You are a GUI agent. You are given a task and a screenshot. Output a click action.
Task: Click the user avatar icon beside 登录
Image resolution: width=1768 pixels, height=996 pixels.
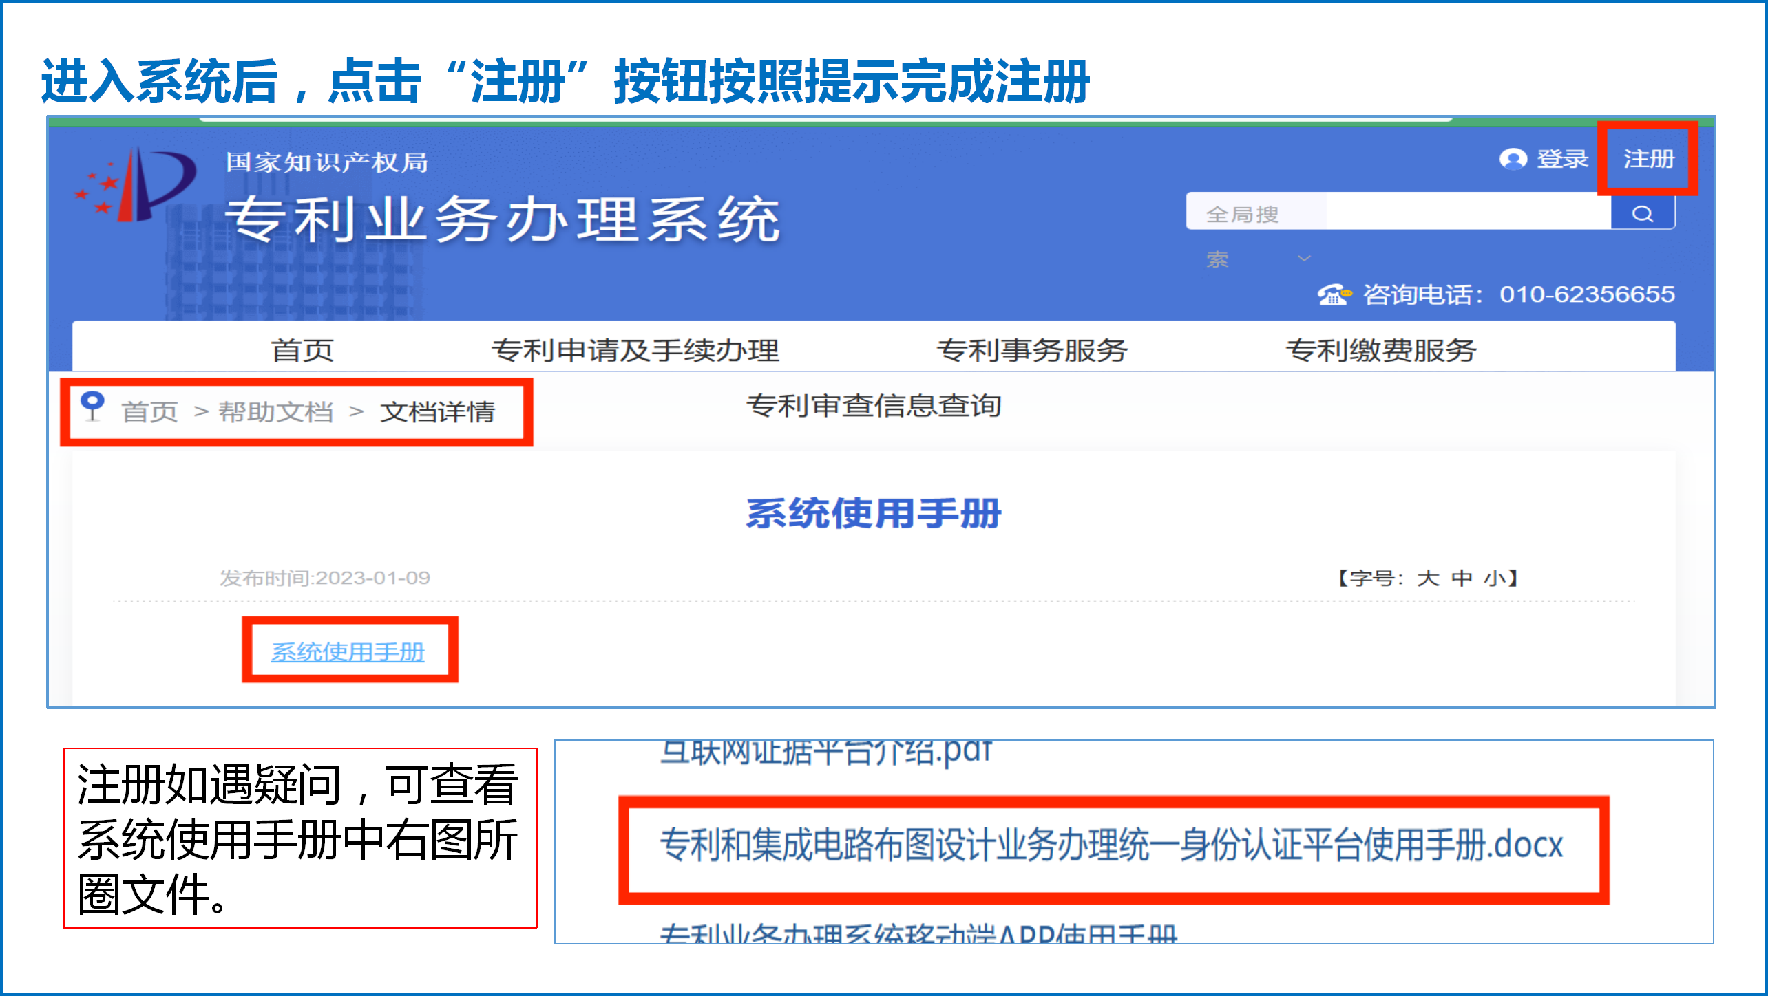click(x=1513, y=160)
